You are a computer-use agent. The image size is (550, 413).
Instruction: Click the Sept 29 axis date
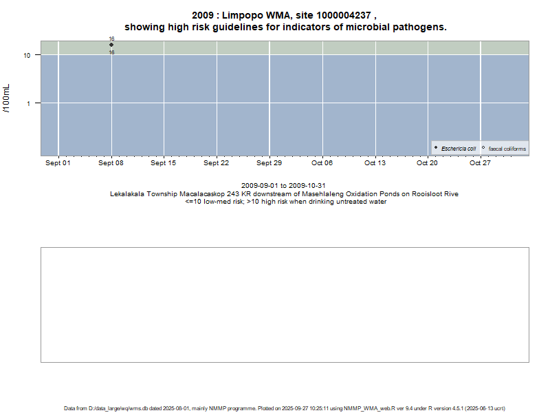tap(269, 163)
